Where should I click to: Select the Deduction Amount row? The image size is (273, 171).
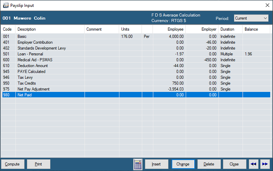pyautogui.click(x=136, y=66)
